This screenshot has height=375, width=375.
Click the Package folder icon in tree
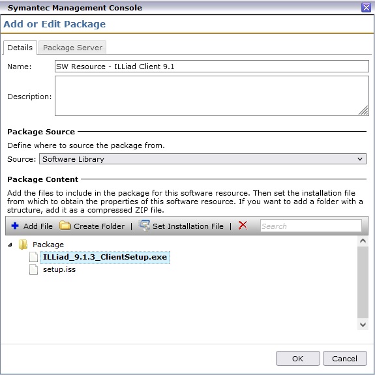click(23, 245)
